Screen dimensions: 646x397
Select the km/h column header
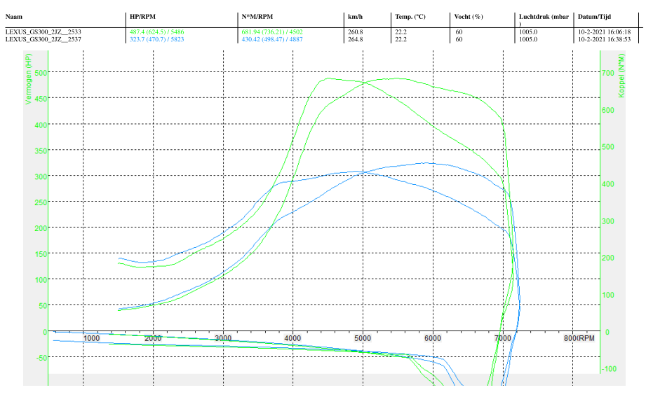(x=355, y=16)
